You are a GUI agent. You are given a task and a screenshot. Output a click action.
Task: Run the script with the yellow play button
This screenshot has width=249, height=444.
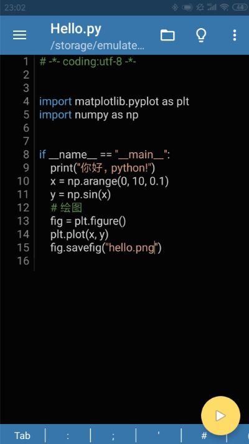point(220,416)
